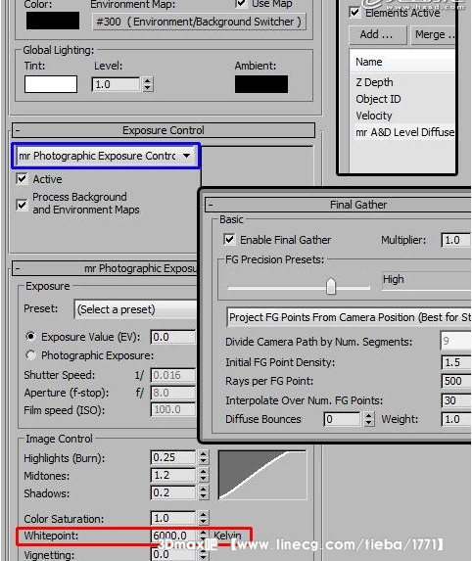Click the Highlights (Burn) spinner arrows

tap(204, 457)
